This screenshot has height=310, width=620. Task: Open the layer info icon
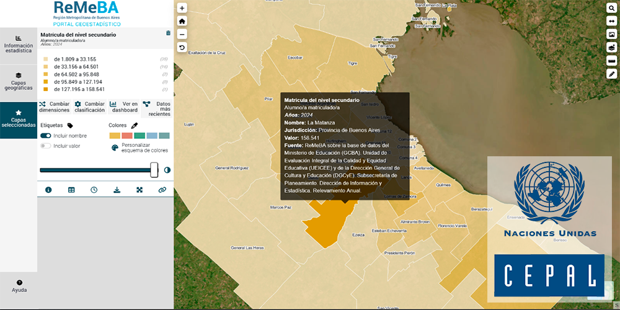coord(48,190)
